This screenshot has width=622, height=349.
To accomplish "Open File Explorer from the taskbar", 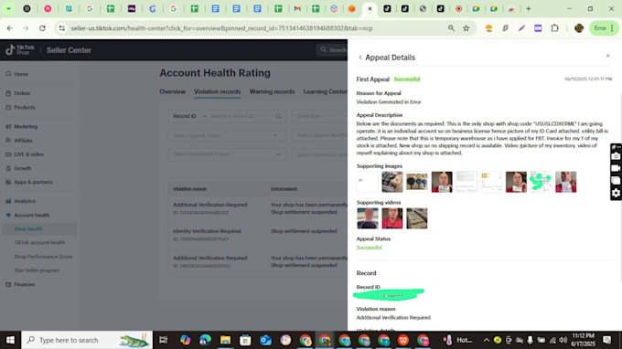I will [225, 340].
